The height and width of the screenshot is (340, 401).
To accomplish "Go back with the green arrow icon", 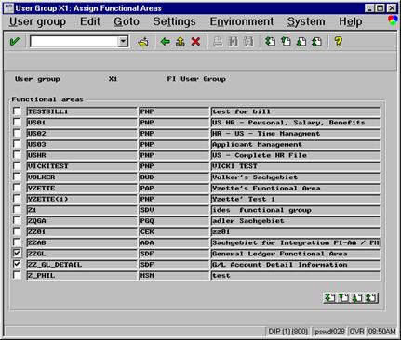I will tap(165, 42).
